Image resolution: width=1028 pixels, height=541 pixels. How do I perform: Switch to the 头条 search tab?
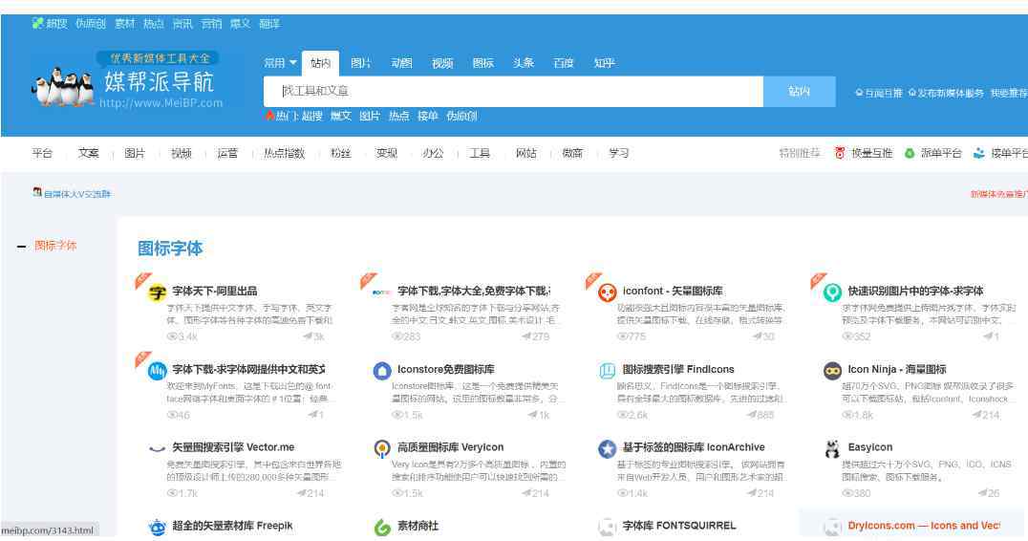click(524, 63)
